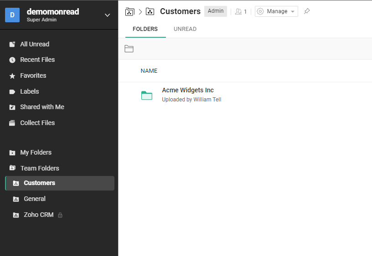This screenshot has height=256, width=372.
Task: Open the team folders breadcrumb root icon
Action: [130, 11]
